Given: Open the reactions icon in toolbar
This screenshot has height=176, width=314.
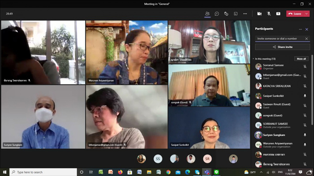Looking at the screenshot, I should click(226, 14).
